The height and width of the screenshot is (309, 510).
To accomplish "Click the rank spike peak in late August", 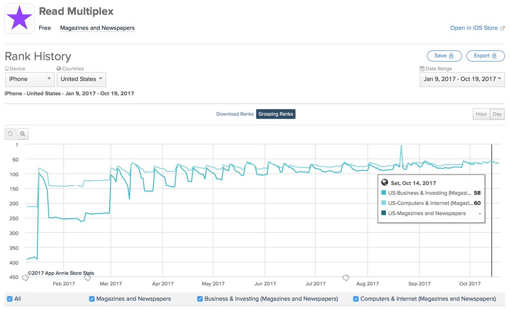I will pos(401,146).
